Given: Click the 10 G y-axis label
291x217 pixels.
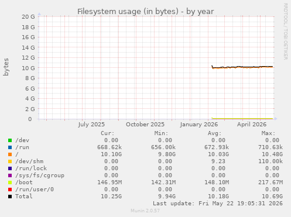Looking at the screenshot, I should click(x=28, y=68).
